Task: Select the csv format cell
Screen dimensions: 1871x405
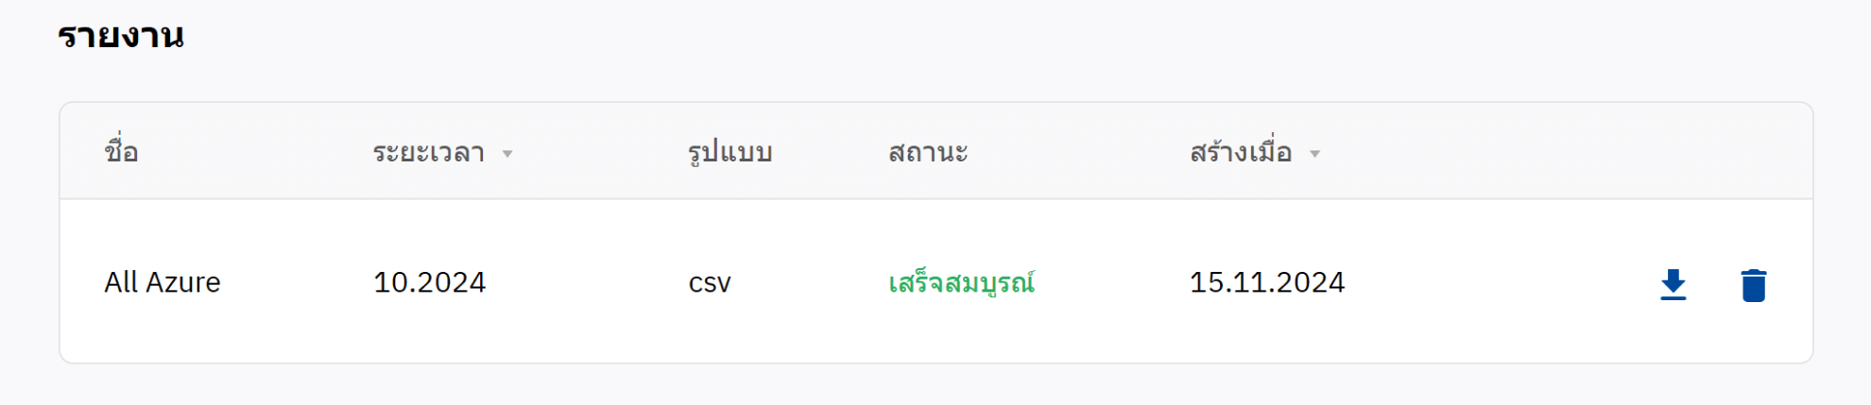Action: point(710,282)
